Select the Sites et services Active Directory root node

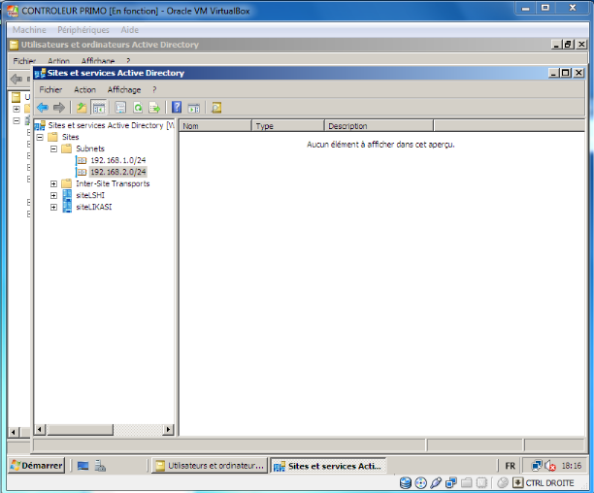[x=111, y=125]
